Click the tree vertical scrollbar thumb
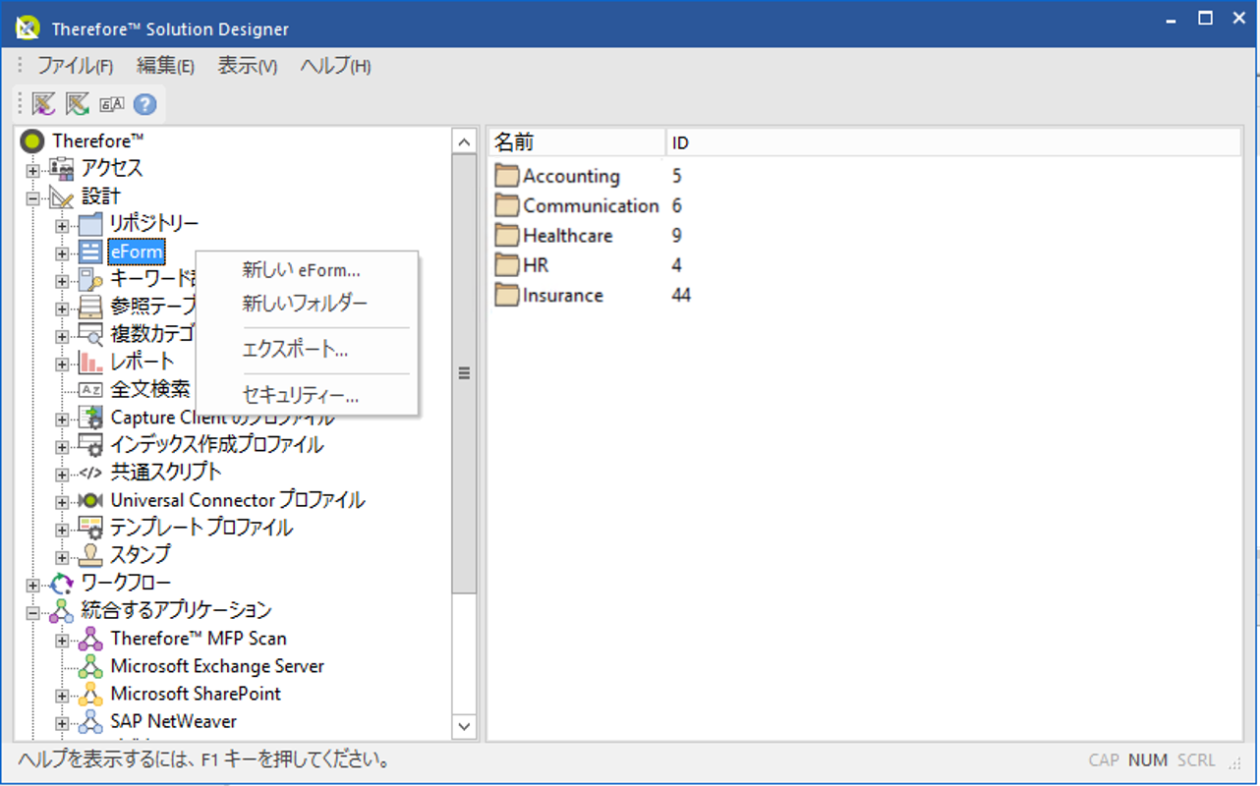 [464, 373]
